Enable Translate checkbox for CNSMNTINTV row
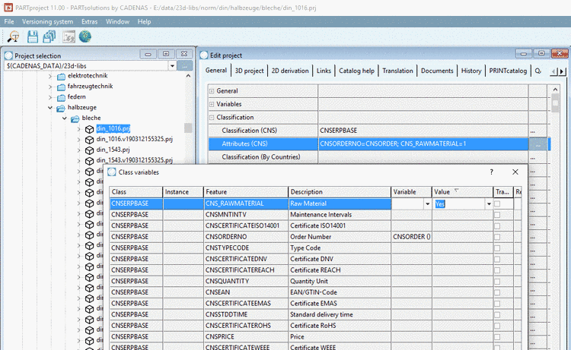The height and width of the screenshot is (350, 571). click(x=498, y=215)
